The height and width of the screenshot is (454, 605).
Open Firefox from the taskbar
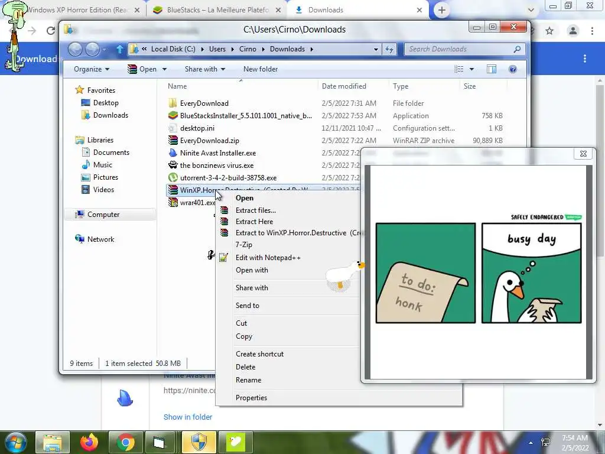[89, 442]
